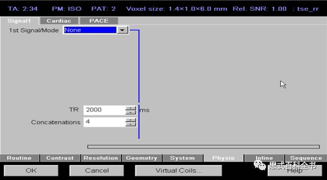
Task: Decrease Concatenations with down arrow
Action: click(131, 125)
